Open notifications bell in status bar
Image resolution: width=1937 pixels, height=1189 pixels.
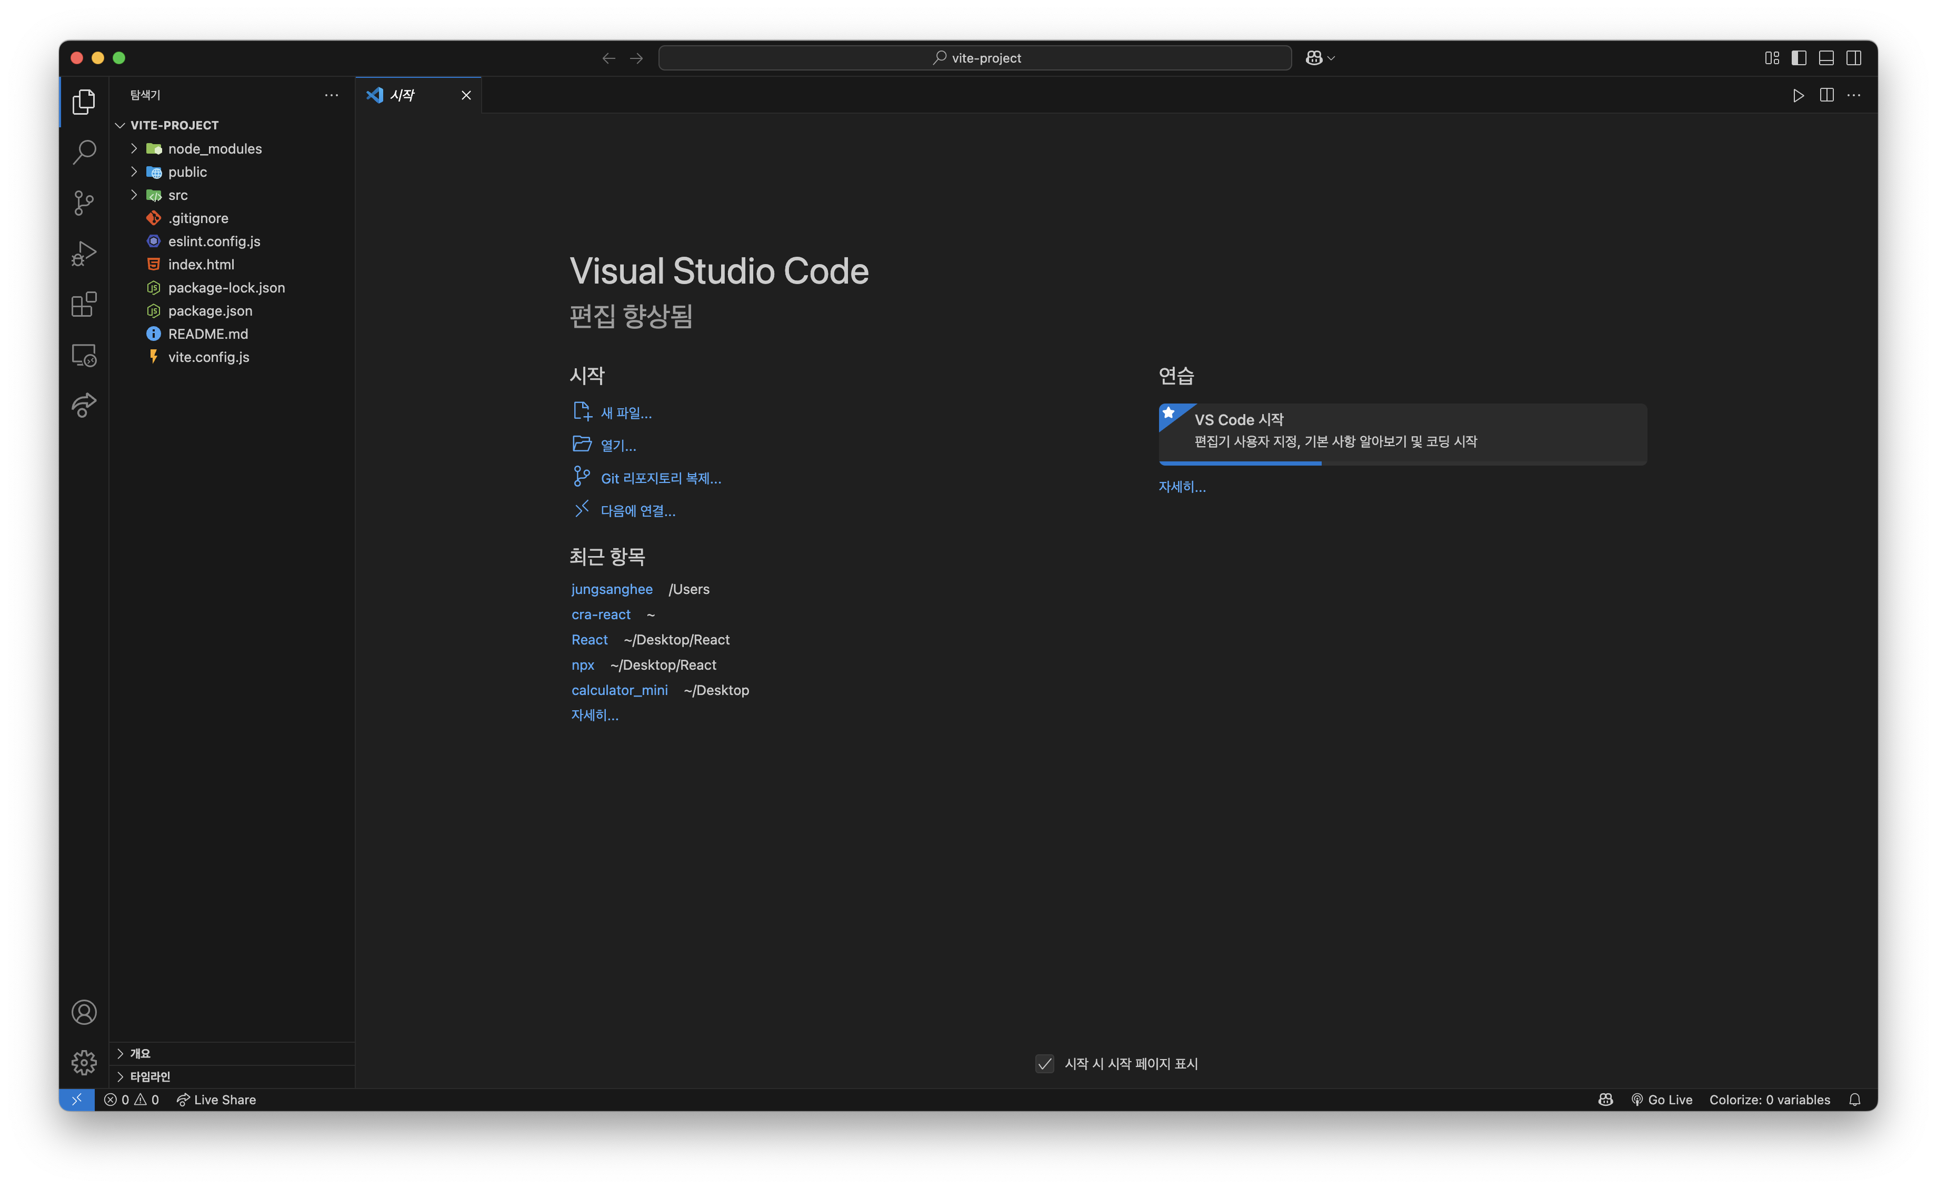pos(1854,1100)
